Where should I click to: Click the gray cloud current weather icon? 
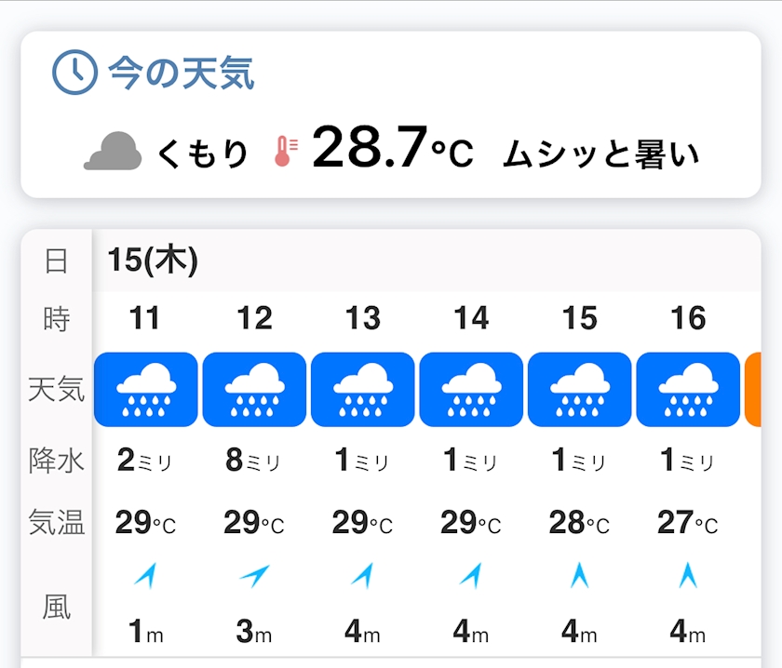click(x=113, y=152)
